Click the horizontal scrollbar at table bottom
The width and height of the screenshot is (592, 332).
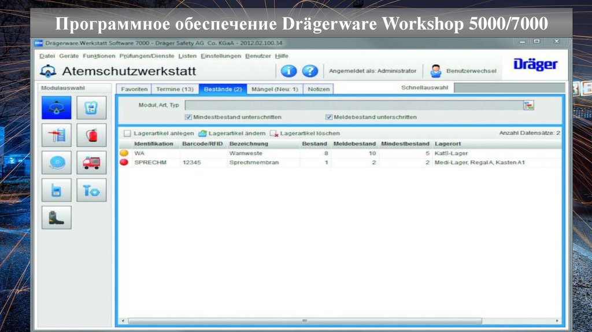[x=304, y=320]
